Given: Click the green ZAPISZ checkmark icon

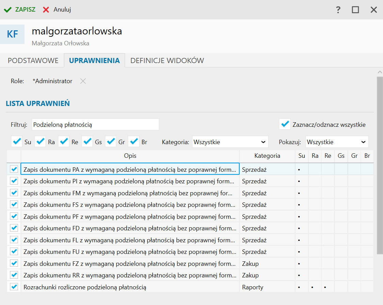Looking at the screenshot, I should tap(7, 10).
